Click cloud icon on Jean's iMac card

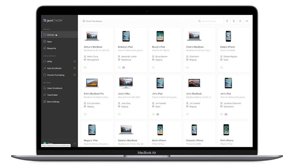pyautogui.click(x=119, y=114)
